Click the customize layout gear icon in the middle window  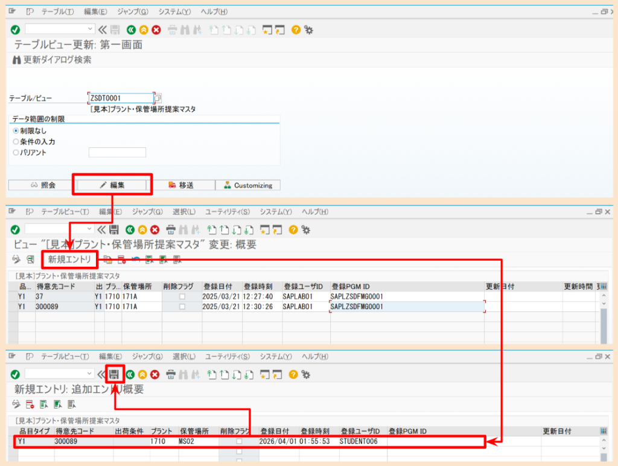point(308,229)
